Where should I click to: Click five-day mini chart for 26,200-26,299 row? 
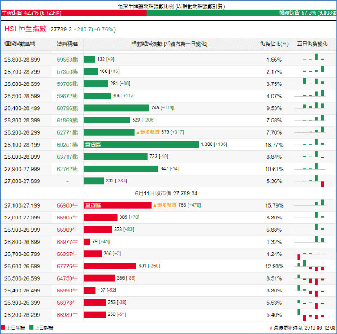click(x=310, y=315)
